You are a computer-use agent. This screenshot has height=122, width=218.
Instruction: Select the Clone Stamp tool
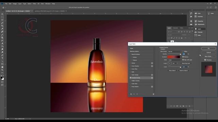[2, 38]
